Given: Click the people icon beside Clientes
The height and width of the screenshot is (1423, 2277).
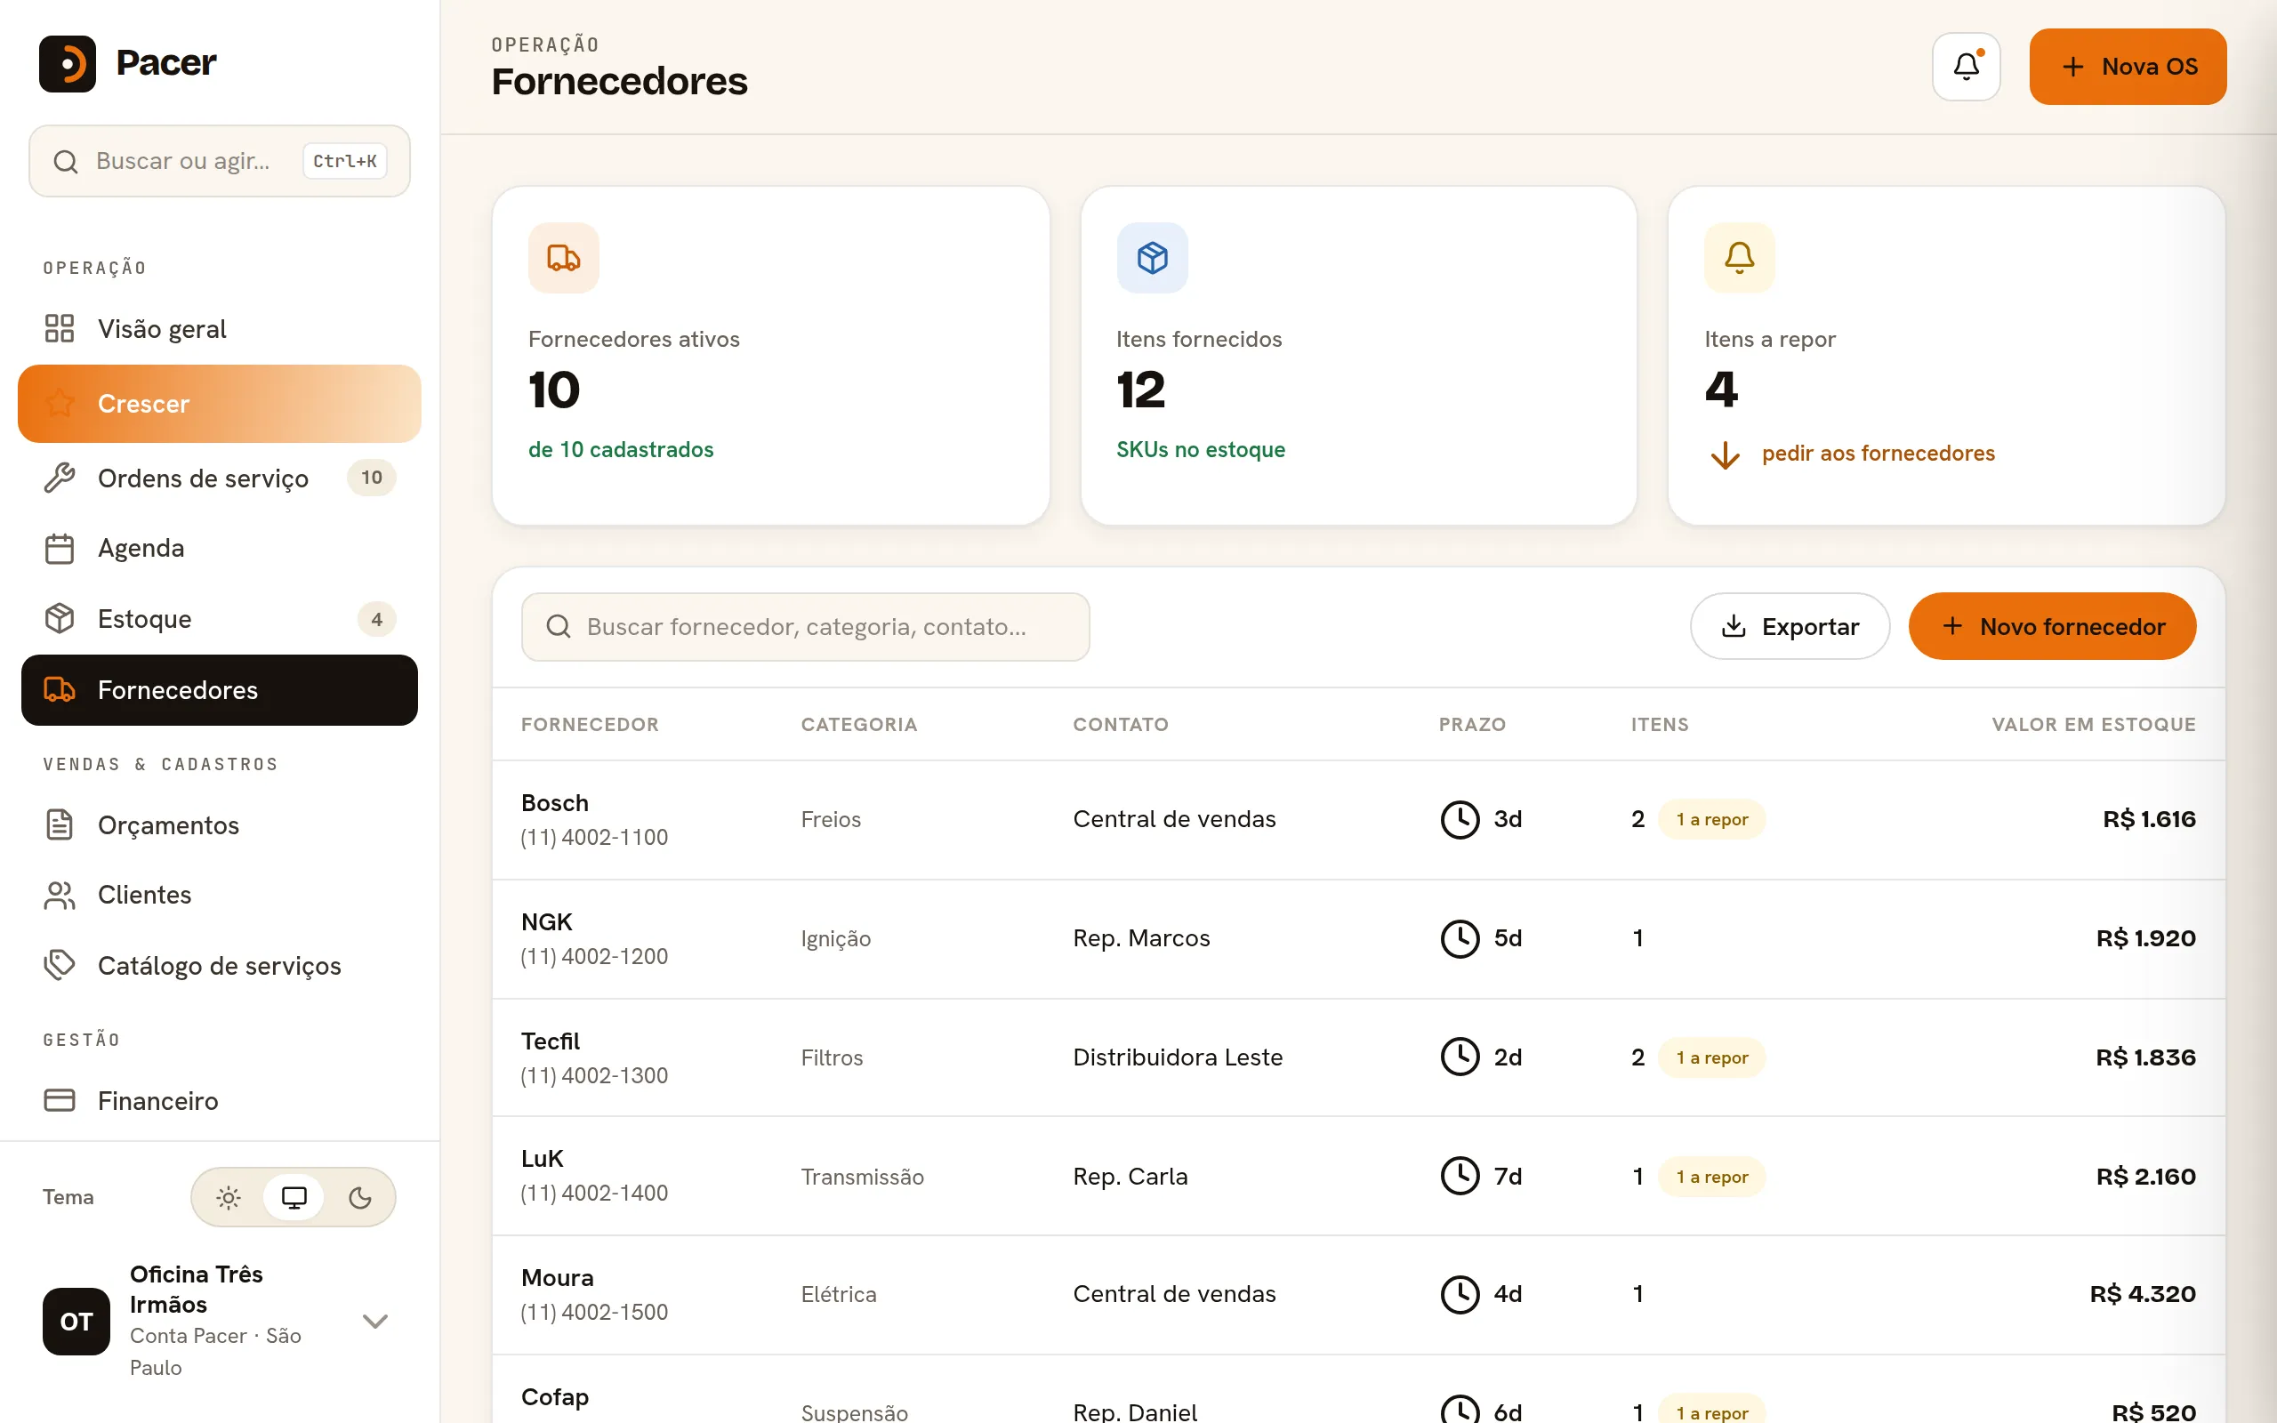Looking at the screenshot, I should [x=60, y=894].
